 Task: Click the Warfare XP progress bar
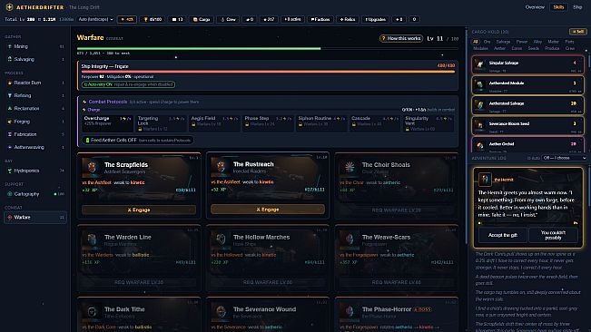coord(268,49)
